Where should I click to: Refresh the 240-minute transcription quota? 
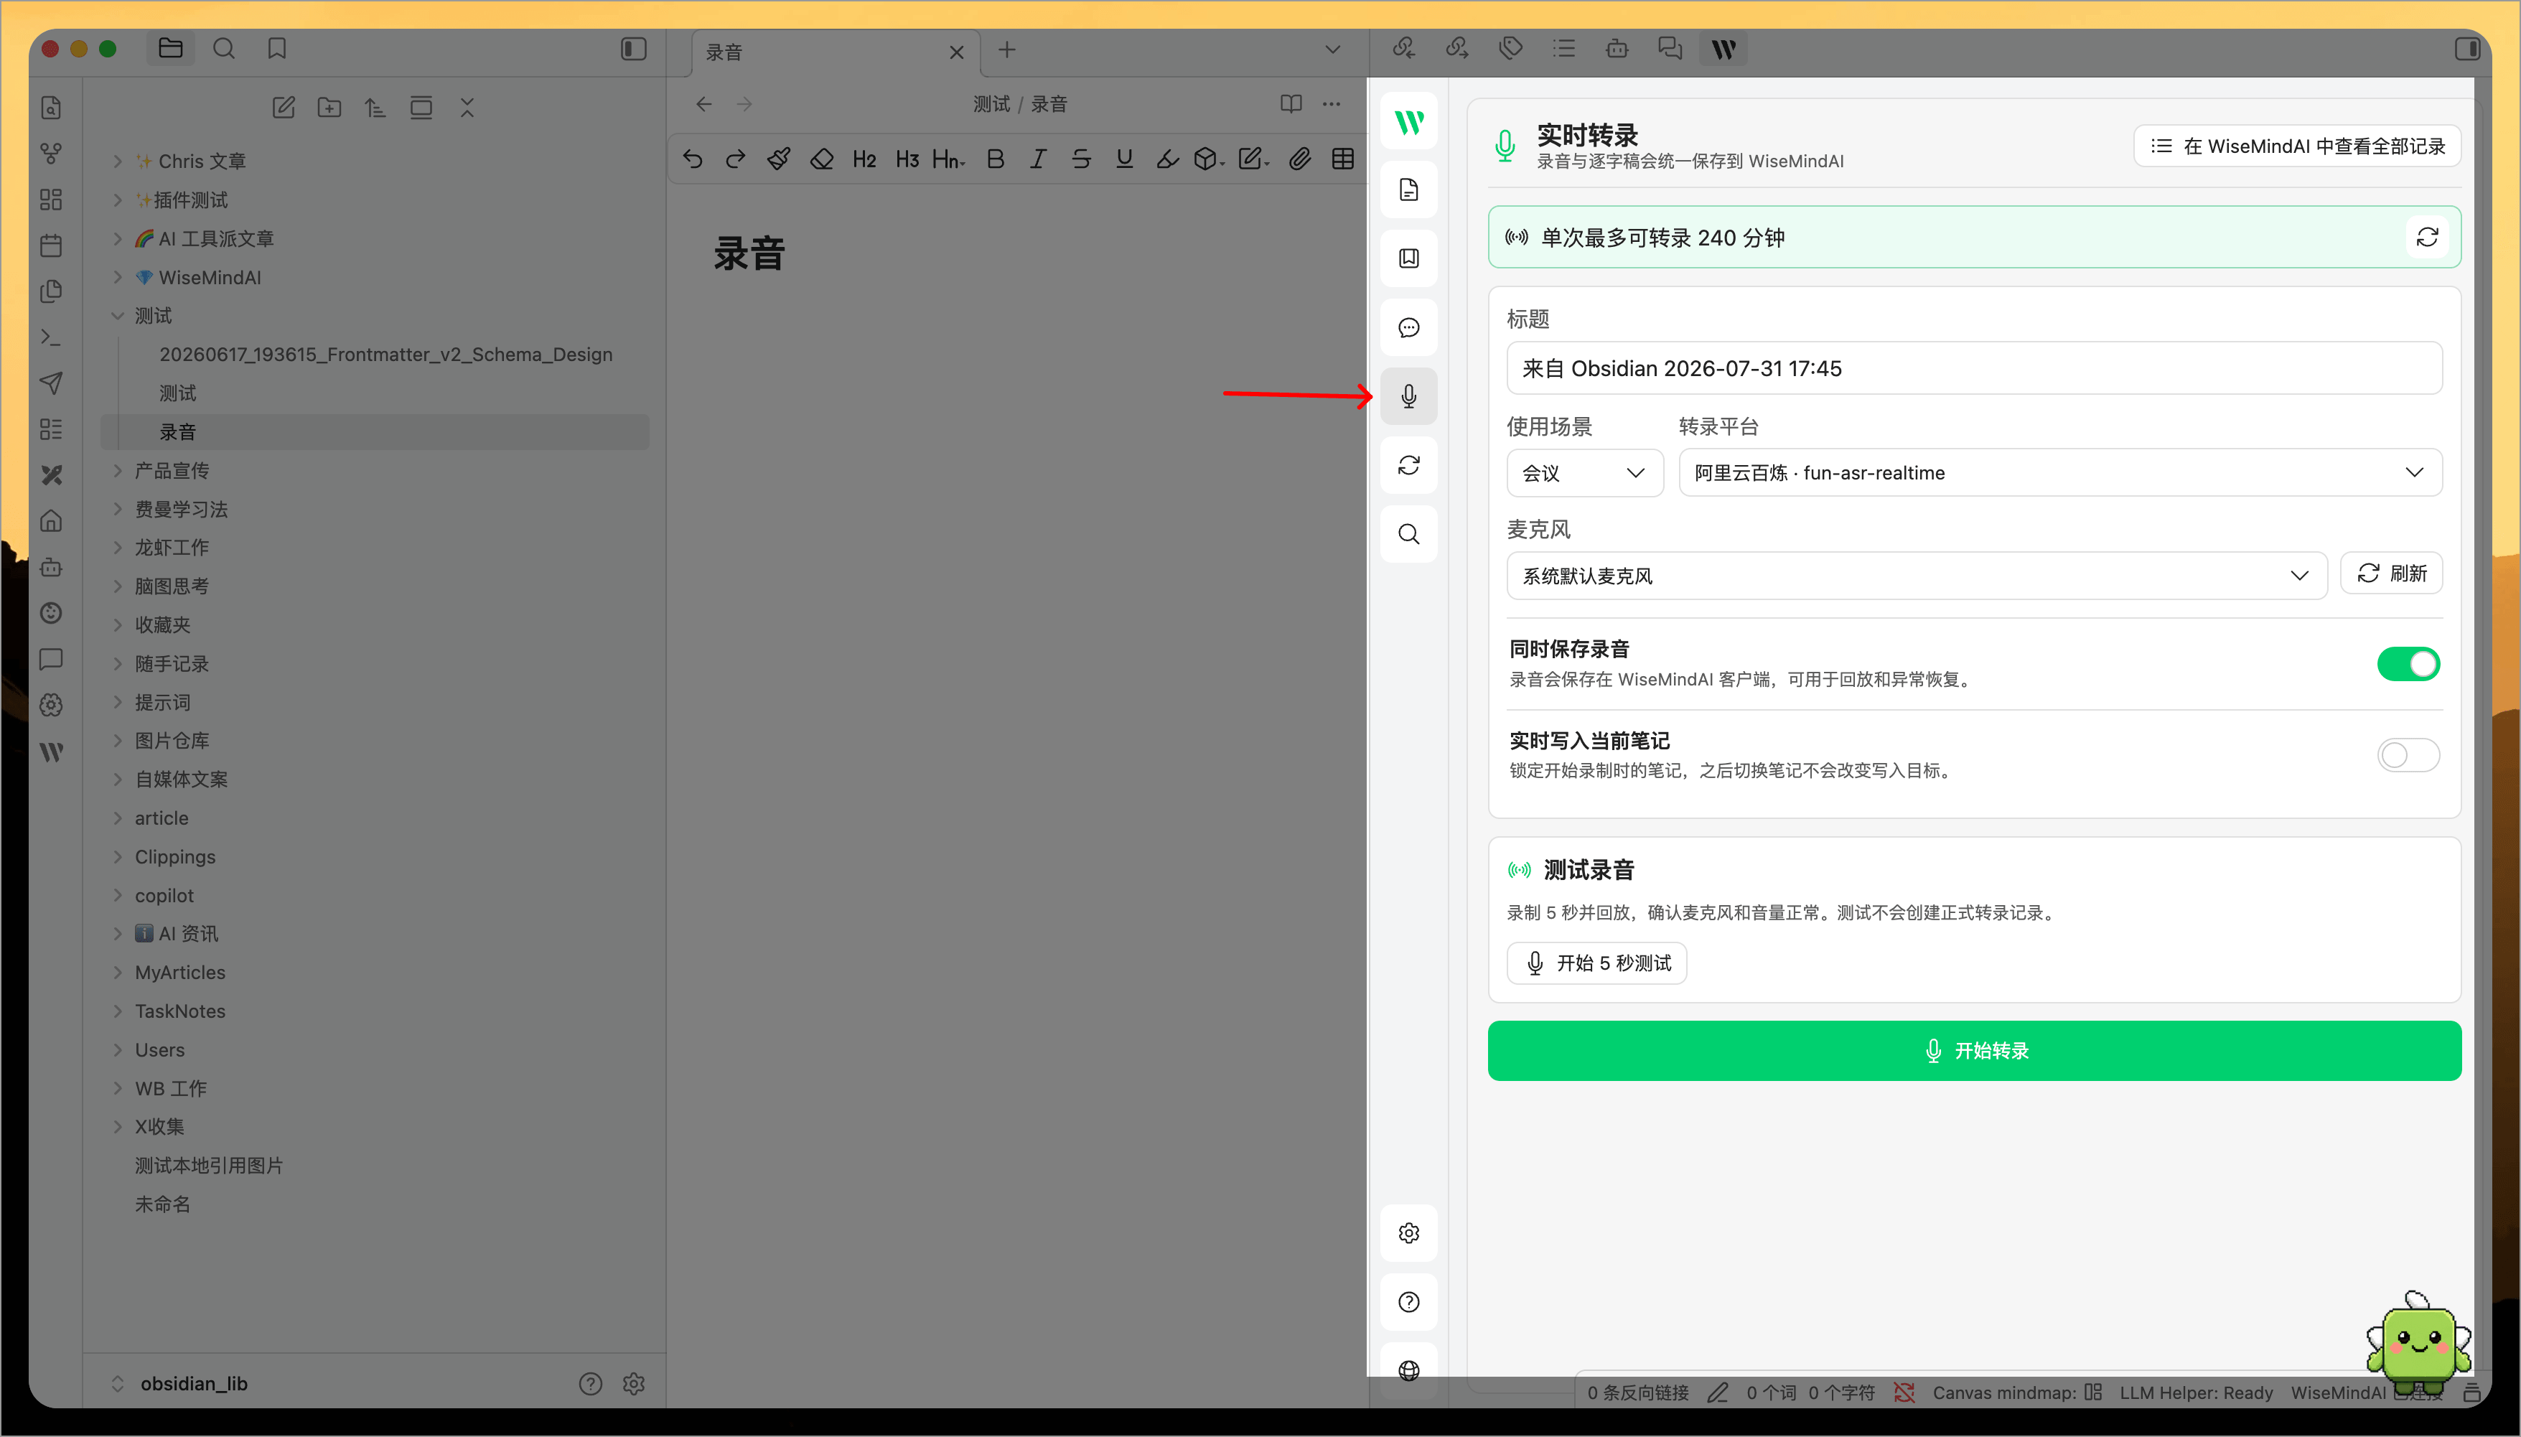2427,237
